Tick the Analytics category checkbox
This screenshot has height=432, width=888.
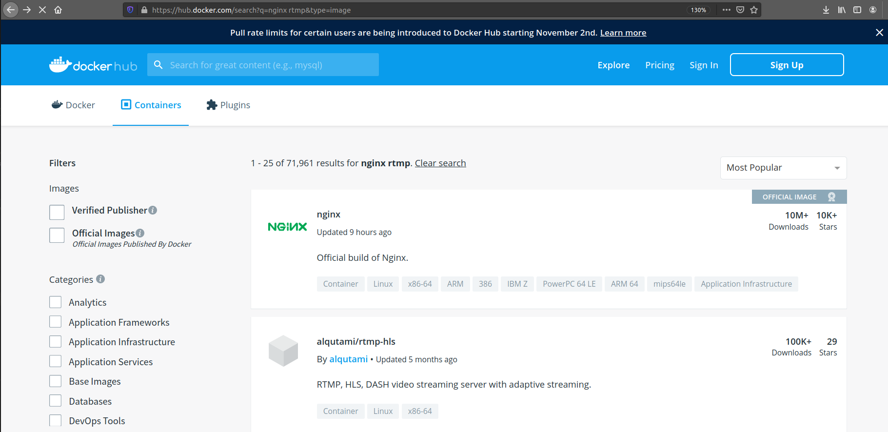click(x=56, y=302)
